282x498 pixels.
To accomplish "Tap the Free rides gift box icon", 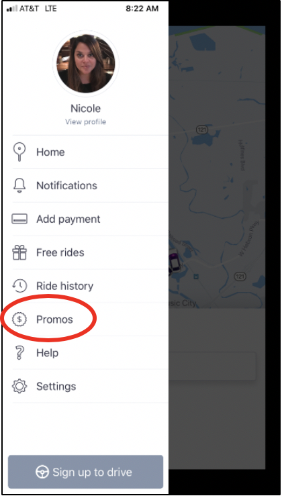I will [x=19, y=252].
